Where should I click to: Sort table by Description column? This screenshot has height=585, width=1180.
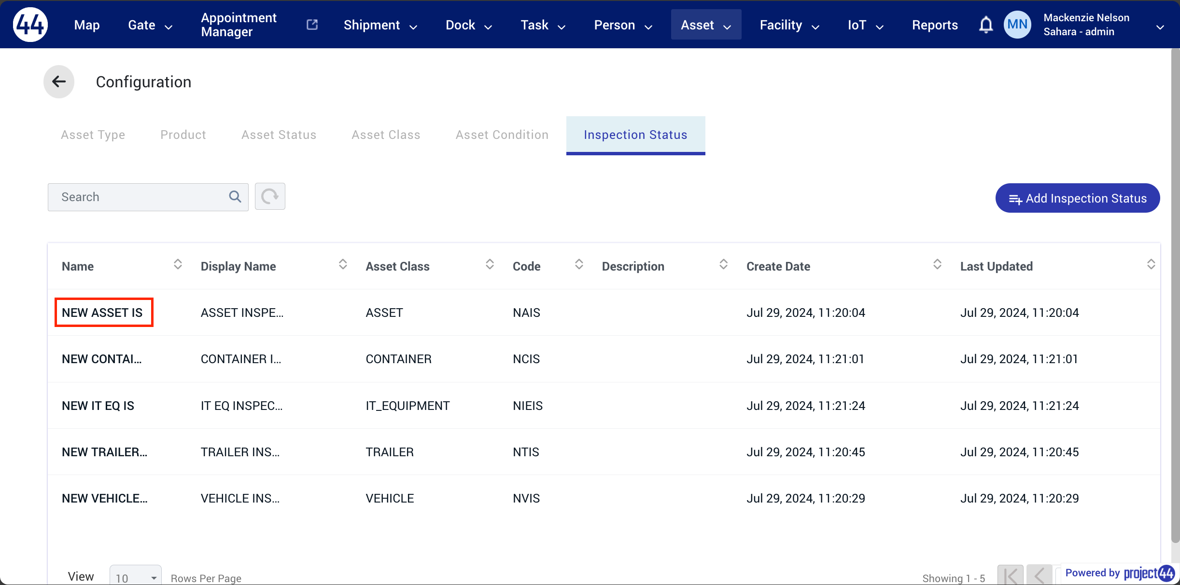(x=723, y=264)
